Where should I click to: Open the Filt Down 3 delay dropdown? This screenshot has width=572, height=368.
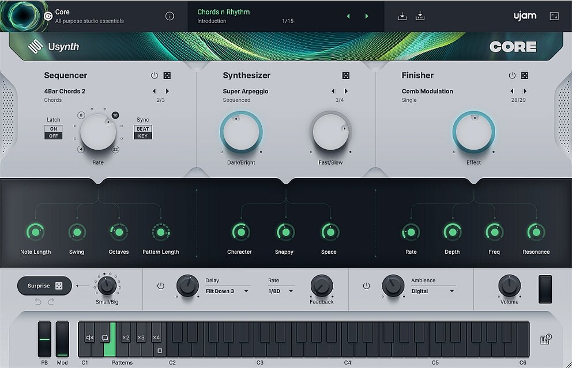225,290
